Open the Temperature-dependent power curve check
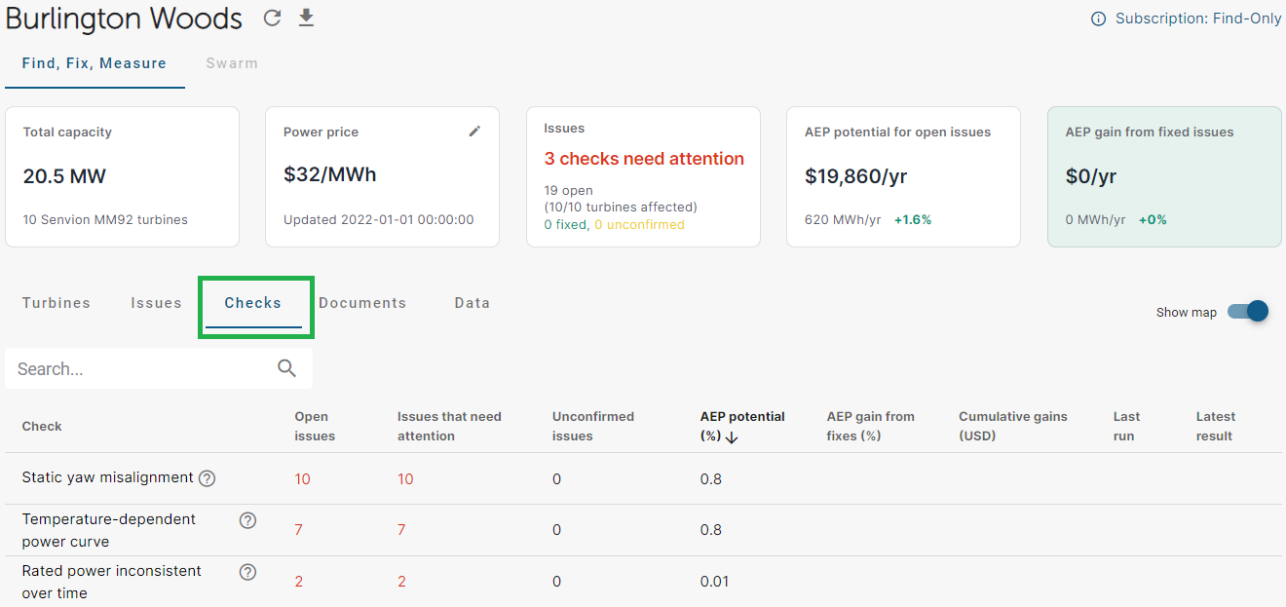 click(109, 530)
